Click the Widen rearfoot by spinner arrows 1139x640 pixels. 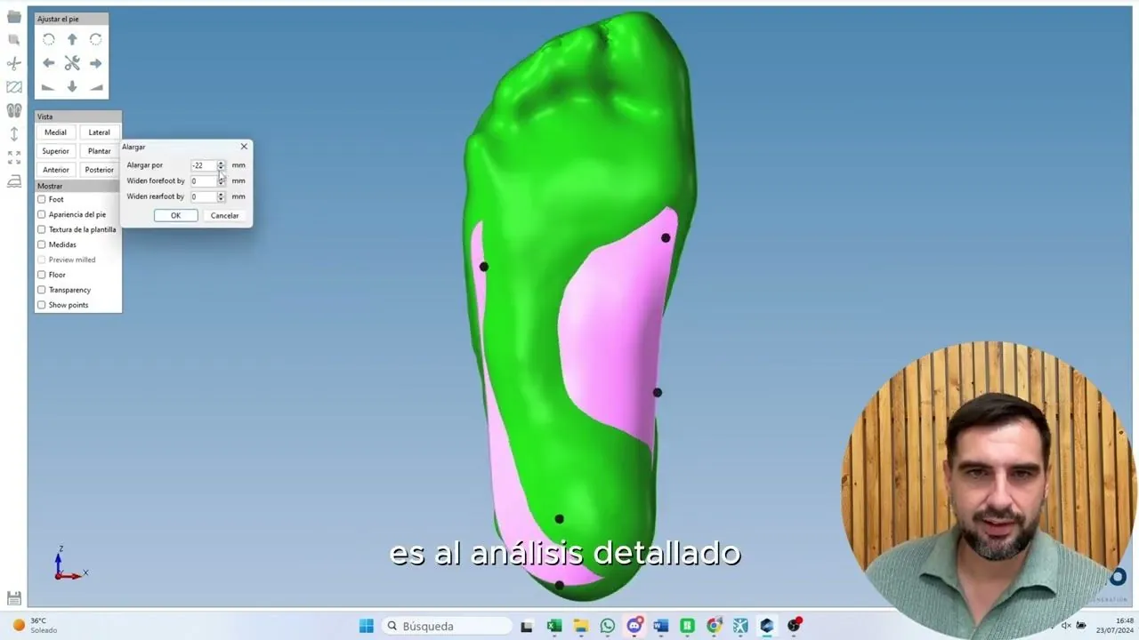[x=222, y=196]
